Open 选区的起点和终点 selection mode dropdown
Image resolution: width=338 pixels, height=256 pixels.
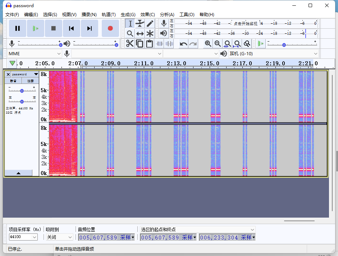(x=198, y=229)
